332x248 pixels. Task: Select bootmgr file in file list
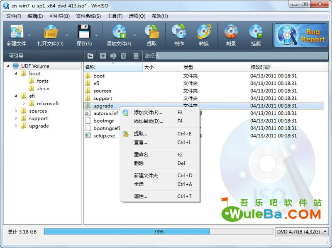click(103, 121)
